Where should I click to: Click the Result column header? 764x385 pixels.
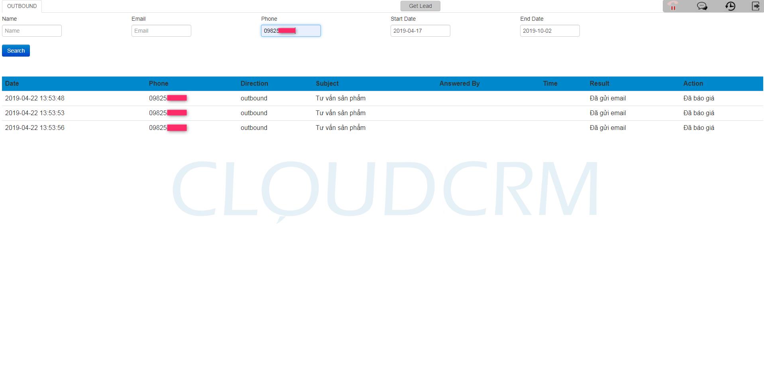pyautogui.click(x=599, y=83)
